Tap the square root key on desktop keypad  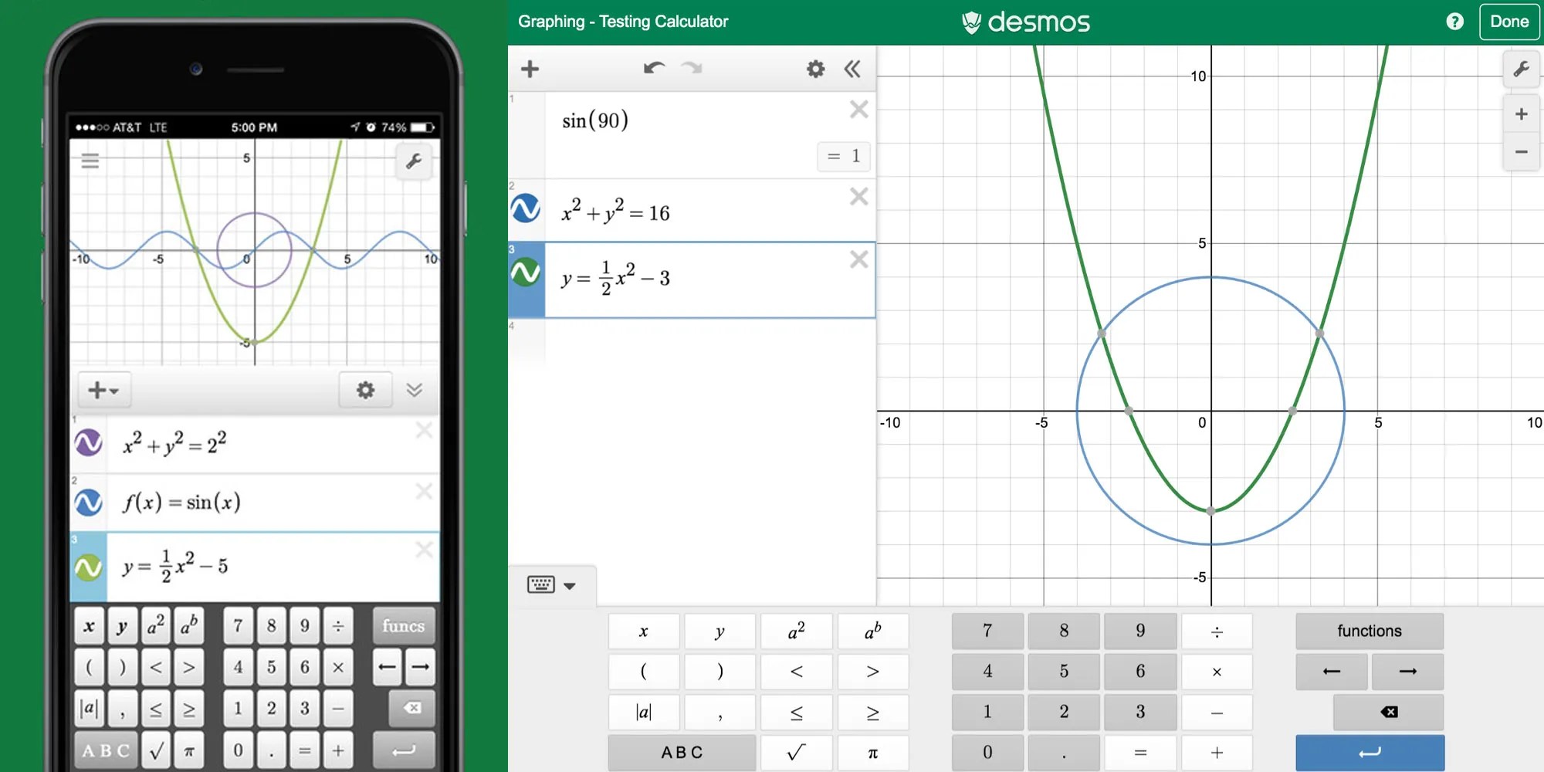(x=796, y=753)
